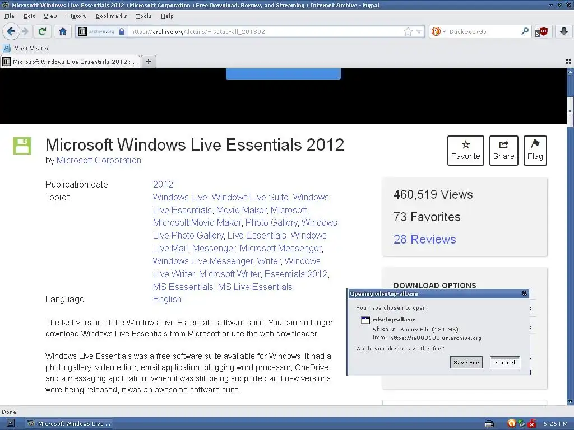574x430 pixels.
Task: Click the green network tray icon
Action: coord(522,423)
